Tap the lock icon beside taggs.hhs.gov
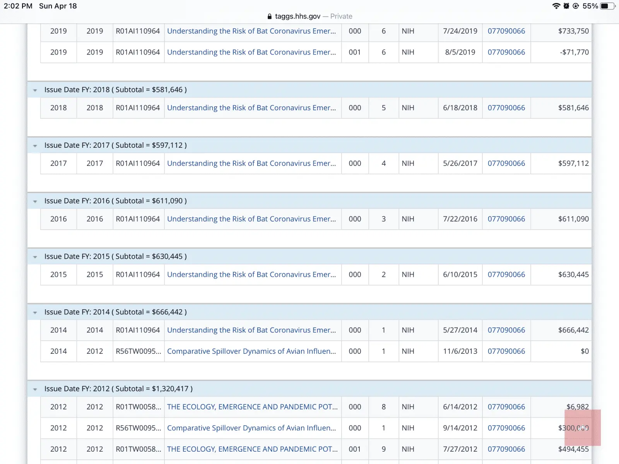The width and height of the screenshot is (619, 464). pos(270,17)
